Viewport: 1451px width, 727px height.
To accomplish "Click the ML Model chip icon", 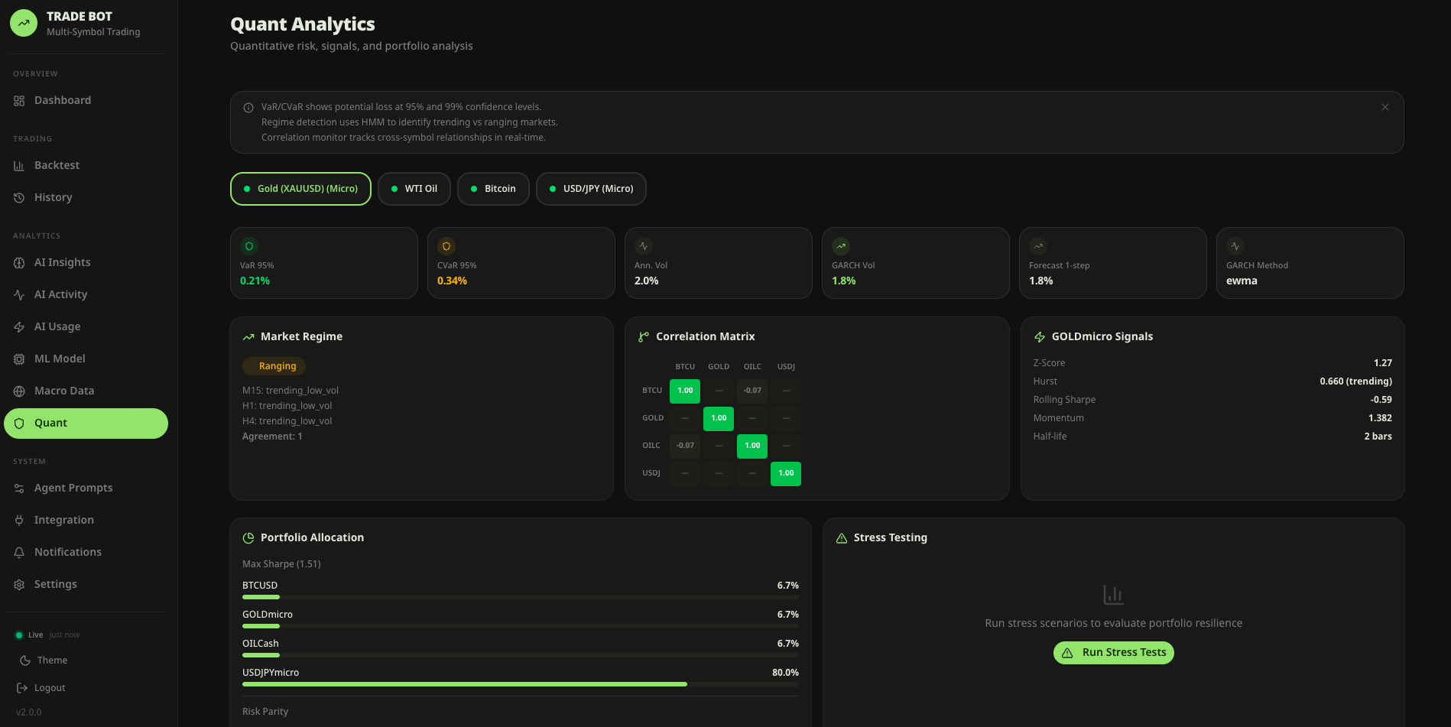I will click(19, 359).
